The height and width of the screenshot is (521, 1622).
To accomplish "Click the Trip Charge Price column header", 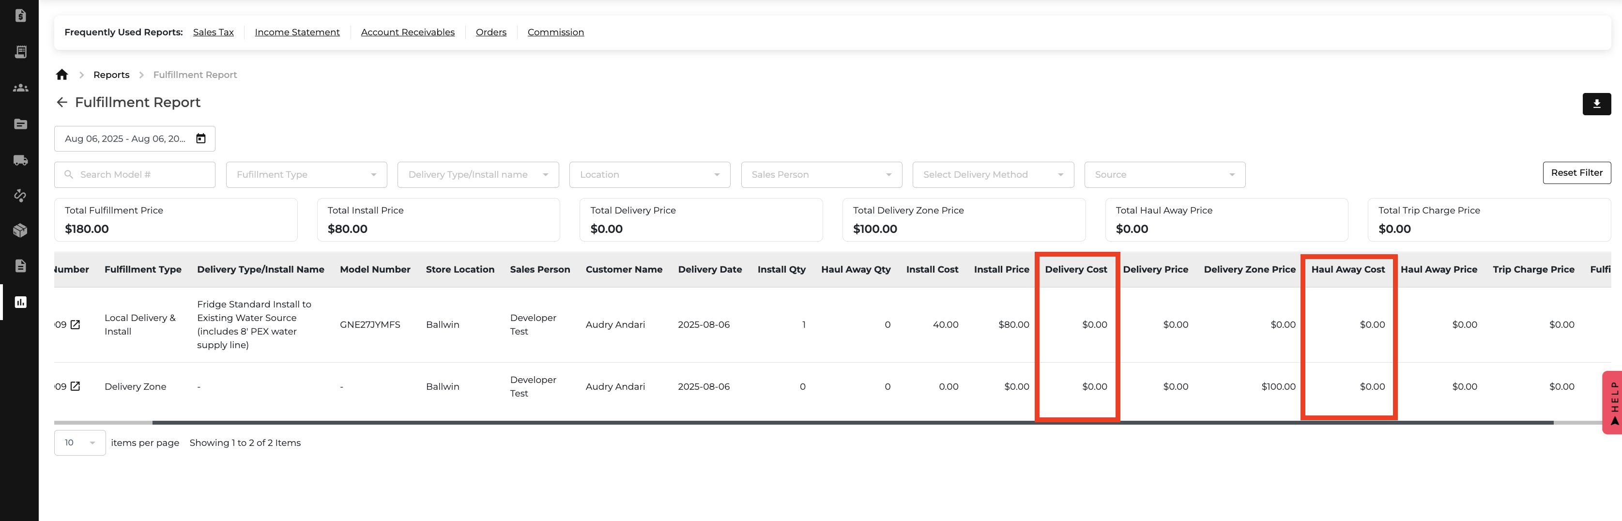I will click(1533, 270).
